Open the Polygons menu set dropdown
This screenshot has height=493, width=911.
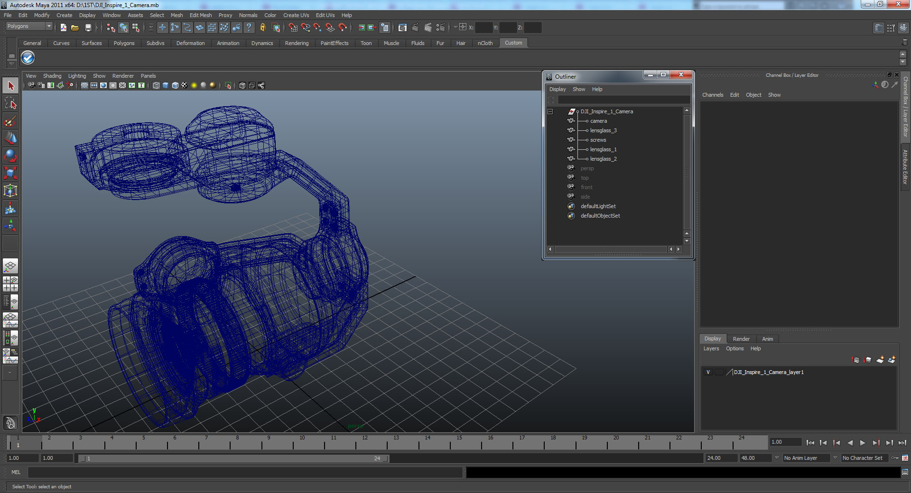(x=28, y=27)
